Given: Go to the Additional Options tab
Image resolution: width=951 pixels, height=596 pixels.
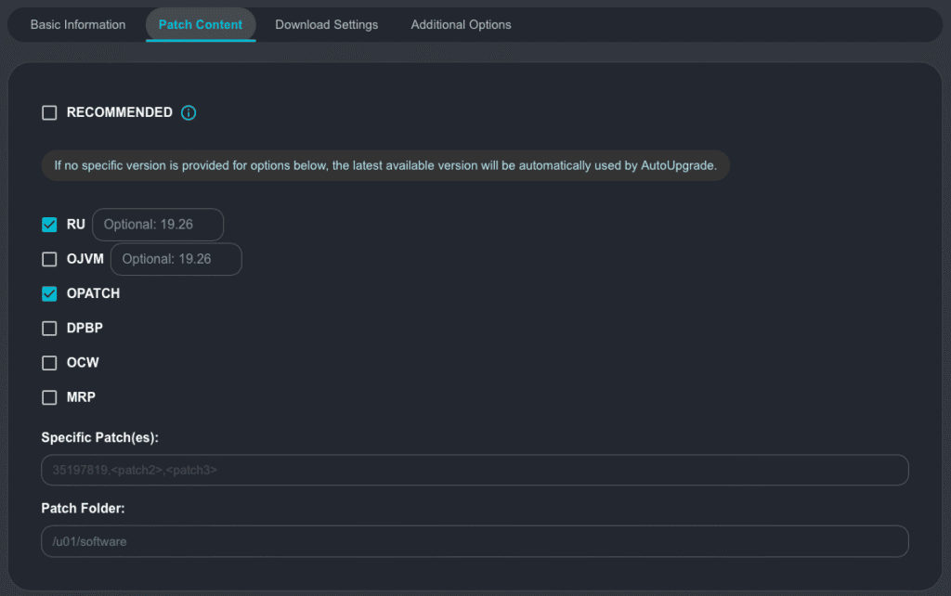Looking at the screenshot, I should (461, 25).
